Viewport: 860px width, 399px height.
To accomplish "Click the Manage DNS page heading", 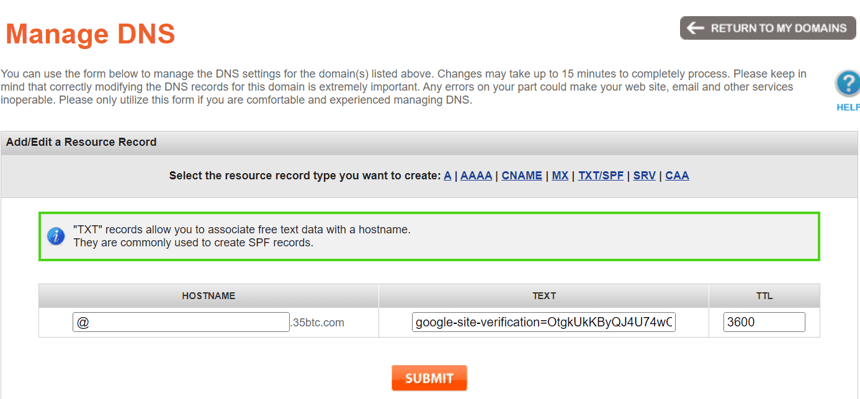I will tap(91, 34).
